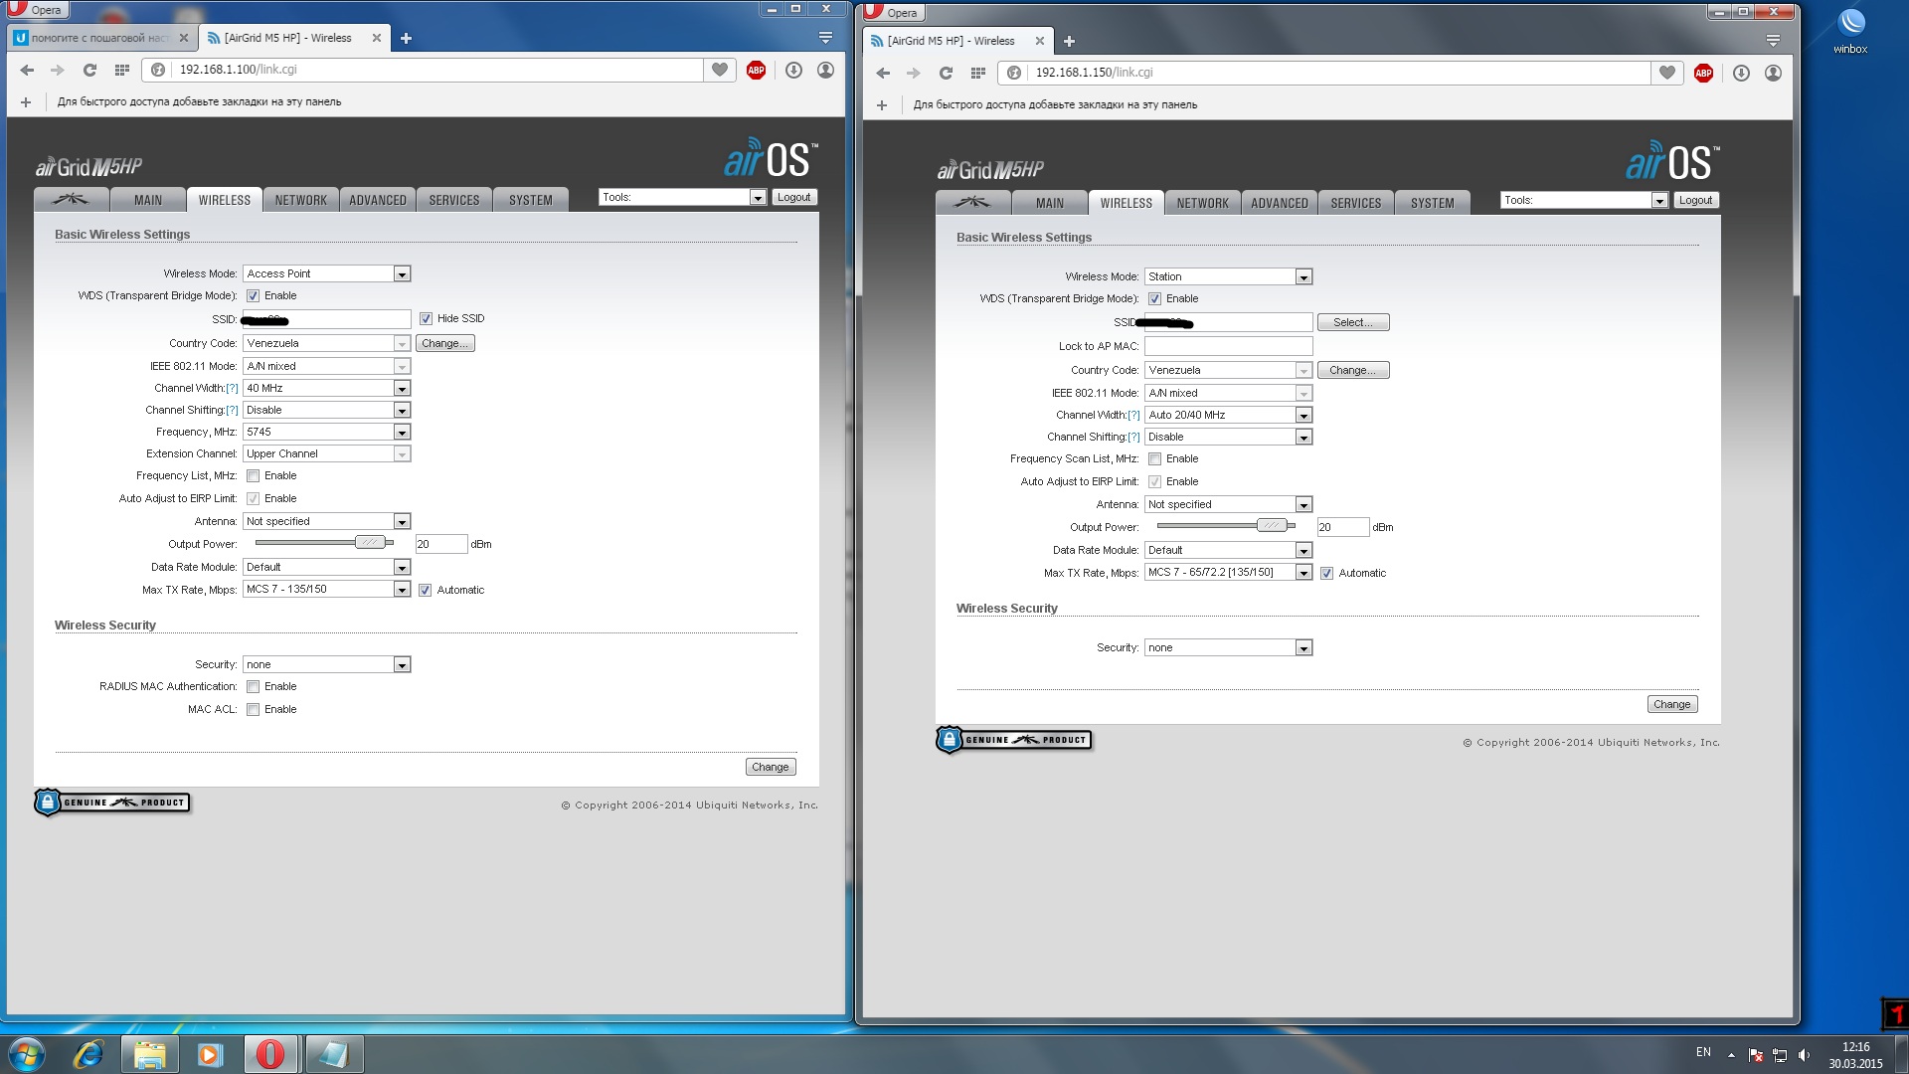Viewport: 1909px width, 1074px height.
Task: Open the Windows Start menu
Action: pos(27,1054)
